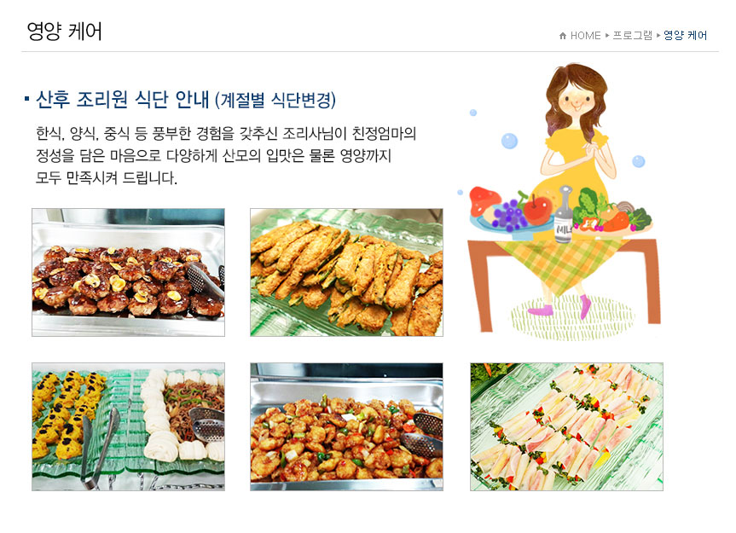Click the (계절별 식단변경) note text
736x533 pixels.
(x=275, y=100)
